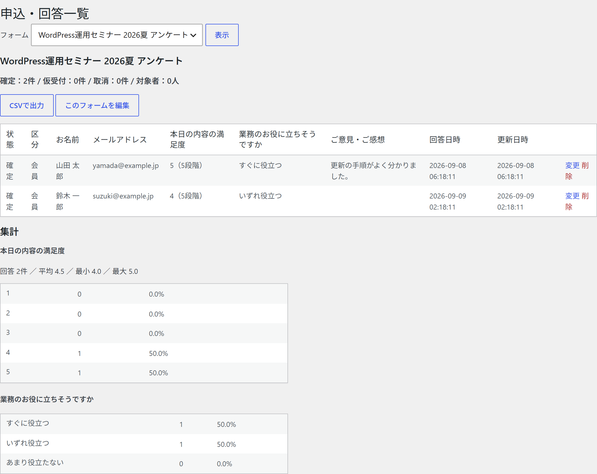Click 変更 link for 山田 太郎 row
This screenshot has width=597, height=474.
572,165
